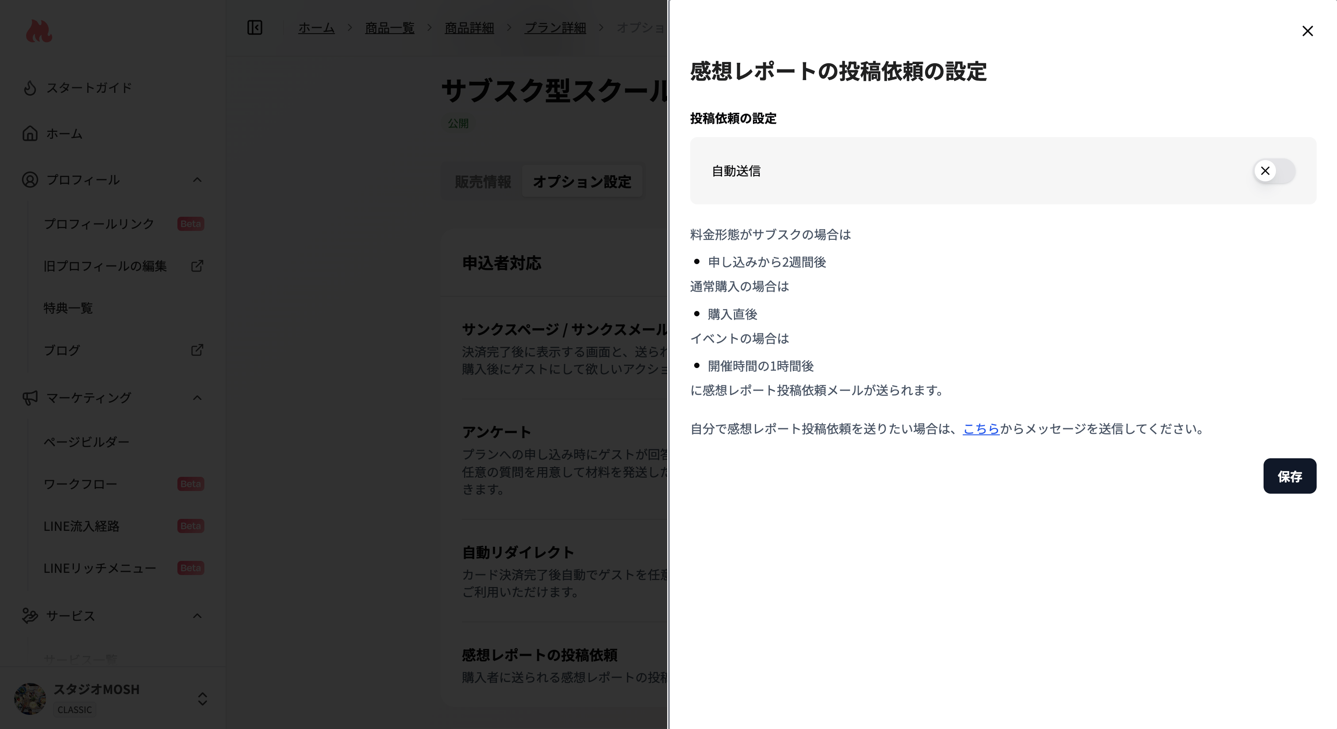This screenshot has width=1337, height=729.
Task: Click the MOSH flame logo
Action: [x=39, y=31]
